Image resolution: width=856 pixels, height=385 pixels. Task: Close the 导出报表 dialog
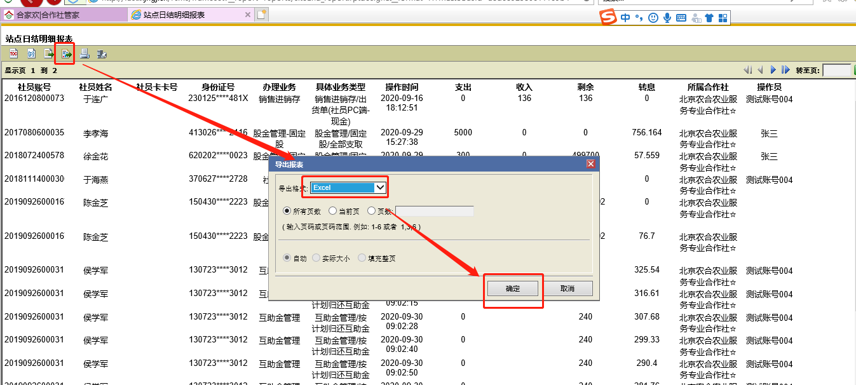coord(590,164)
